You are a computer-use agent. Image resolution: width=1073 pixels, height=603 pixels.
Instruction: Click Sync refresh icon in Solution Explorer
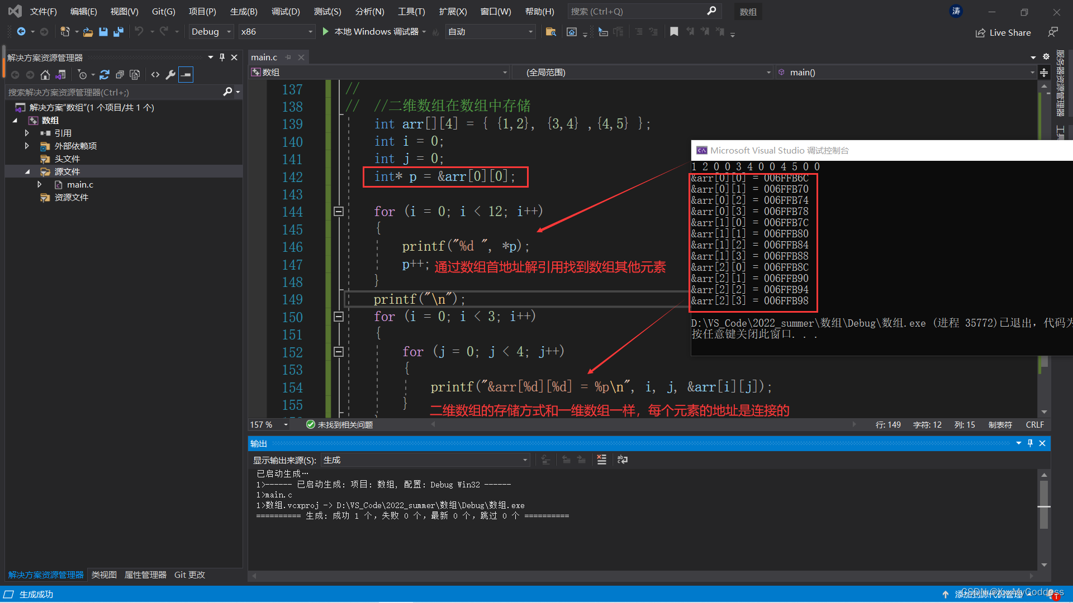[105, 74]
